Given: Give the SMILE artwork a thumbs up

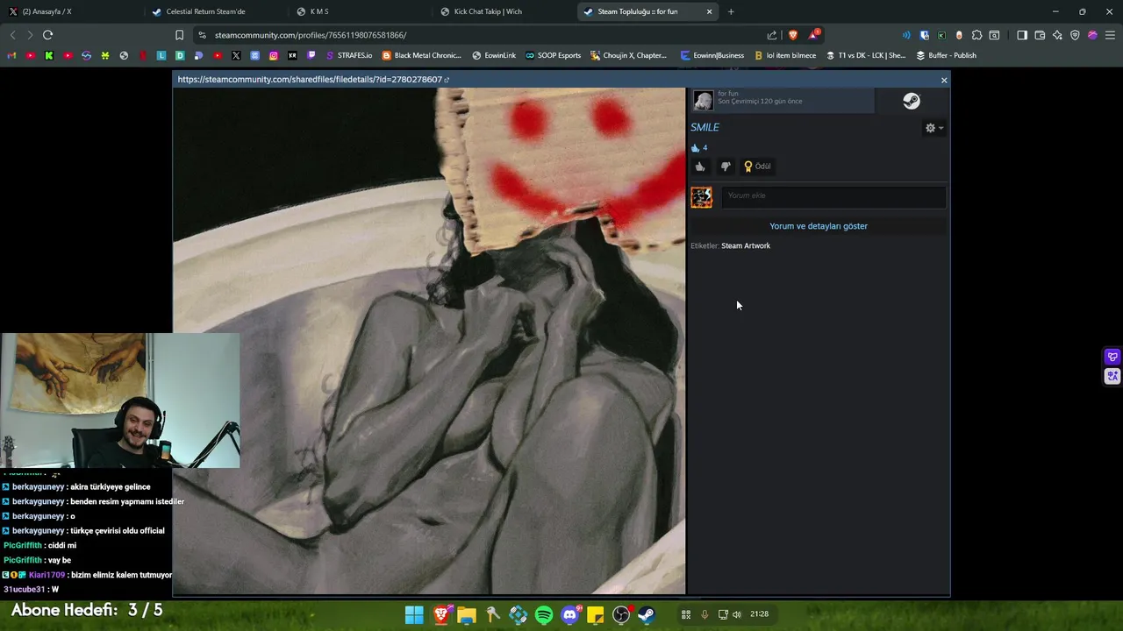Looking at the screenshot, I should (x=700, y=167).
